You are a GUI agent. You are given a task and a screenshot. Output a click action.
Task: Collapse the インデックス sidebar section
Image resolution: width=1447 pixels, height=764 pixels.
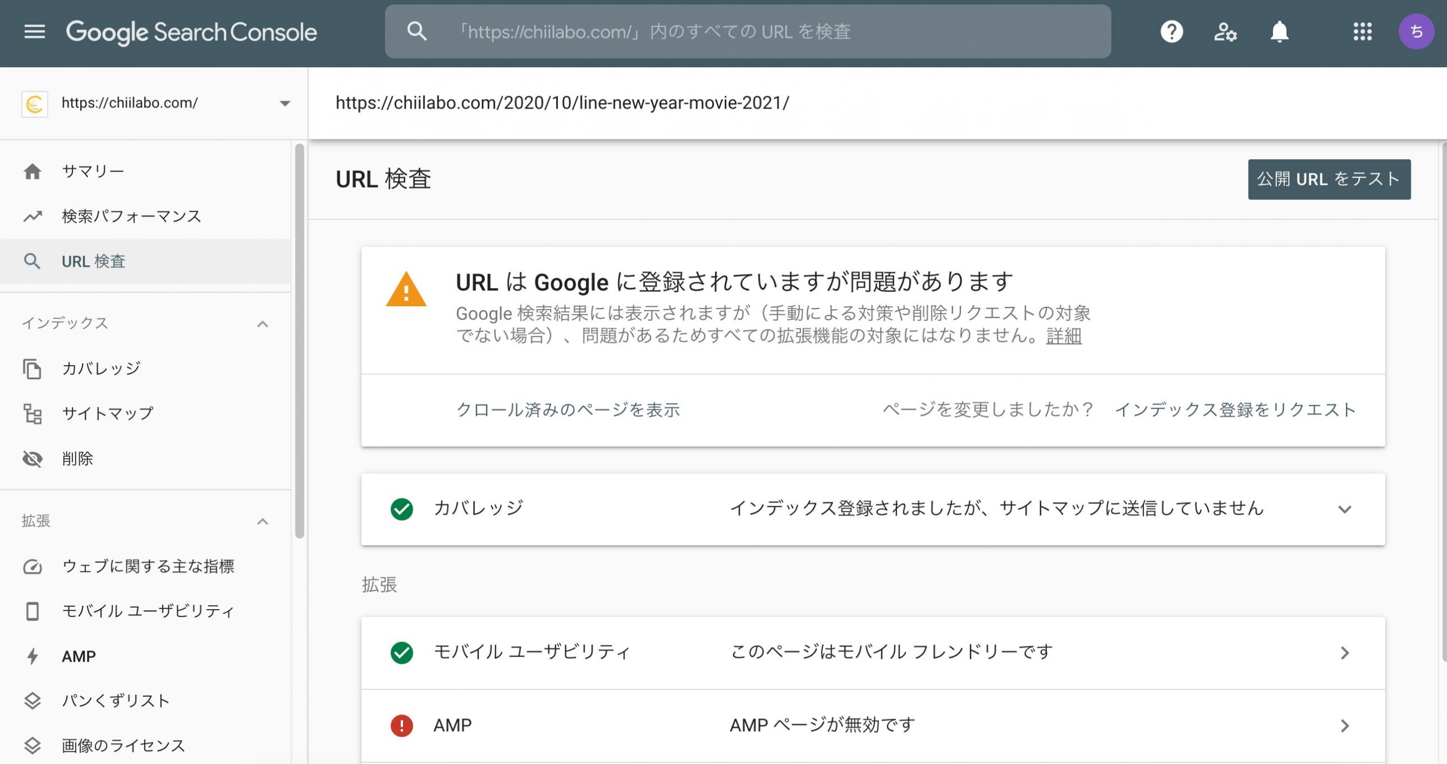[x=262, y=324]
